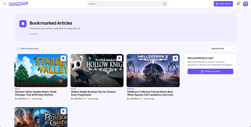Screen dimensions: 251x127
Task: Click the search magnifier icon
Action: pos(164,4)
